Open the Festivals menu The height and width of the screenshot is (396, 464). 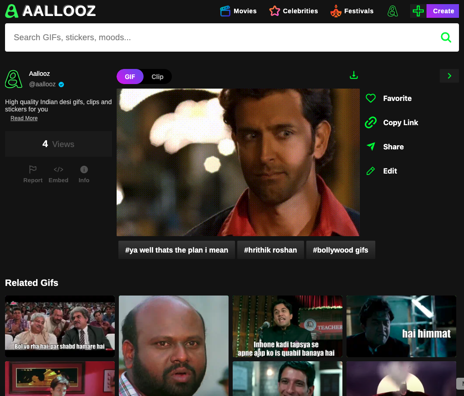[352, 11]
